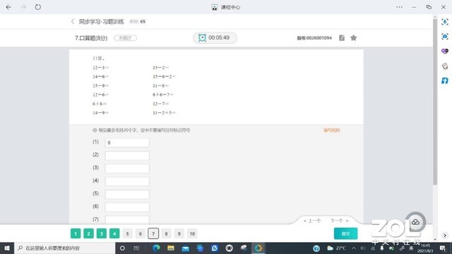Screen dimensions: 452x254
Task: Go to next question with 下一个
Action: click(x=339, y=221)
